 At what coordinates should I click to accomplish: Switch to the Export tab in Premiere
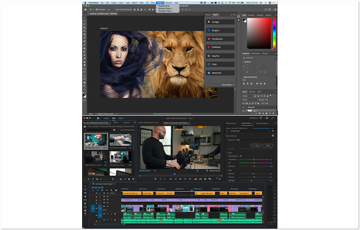pyautogui.click(x=121, y=118)
